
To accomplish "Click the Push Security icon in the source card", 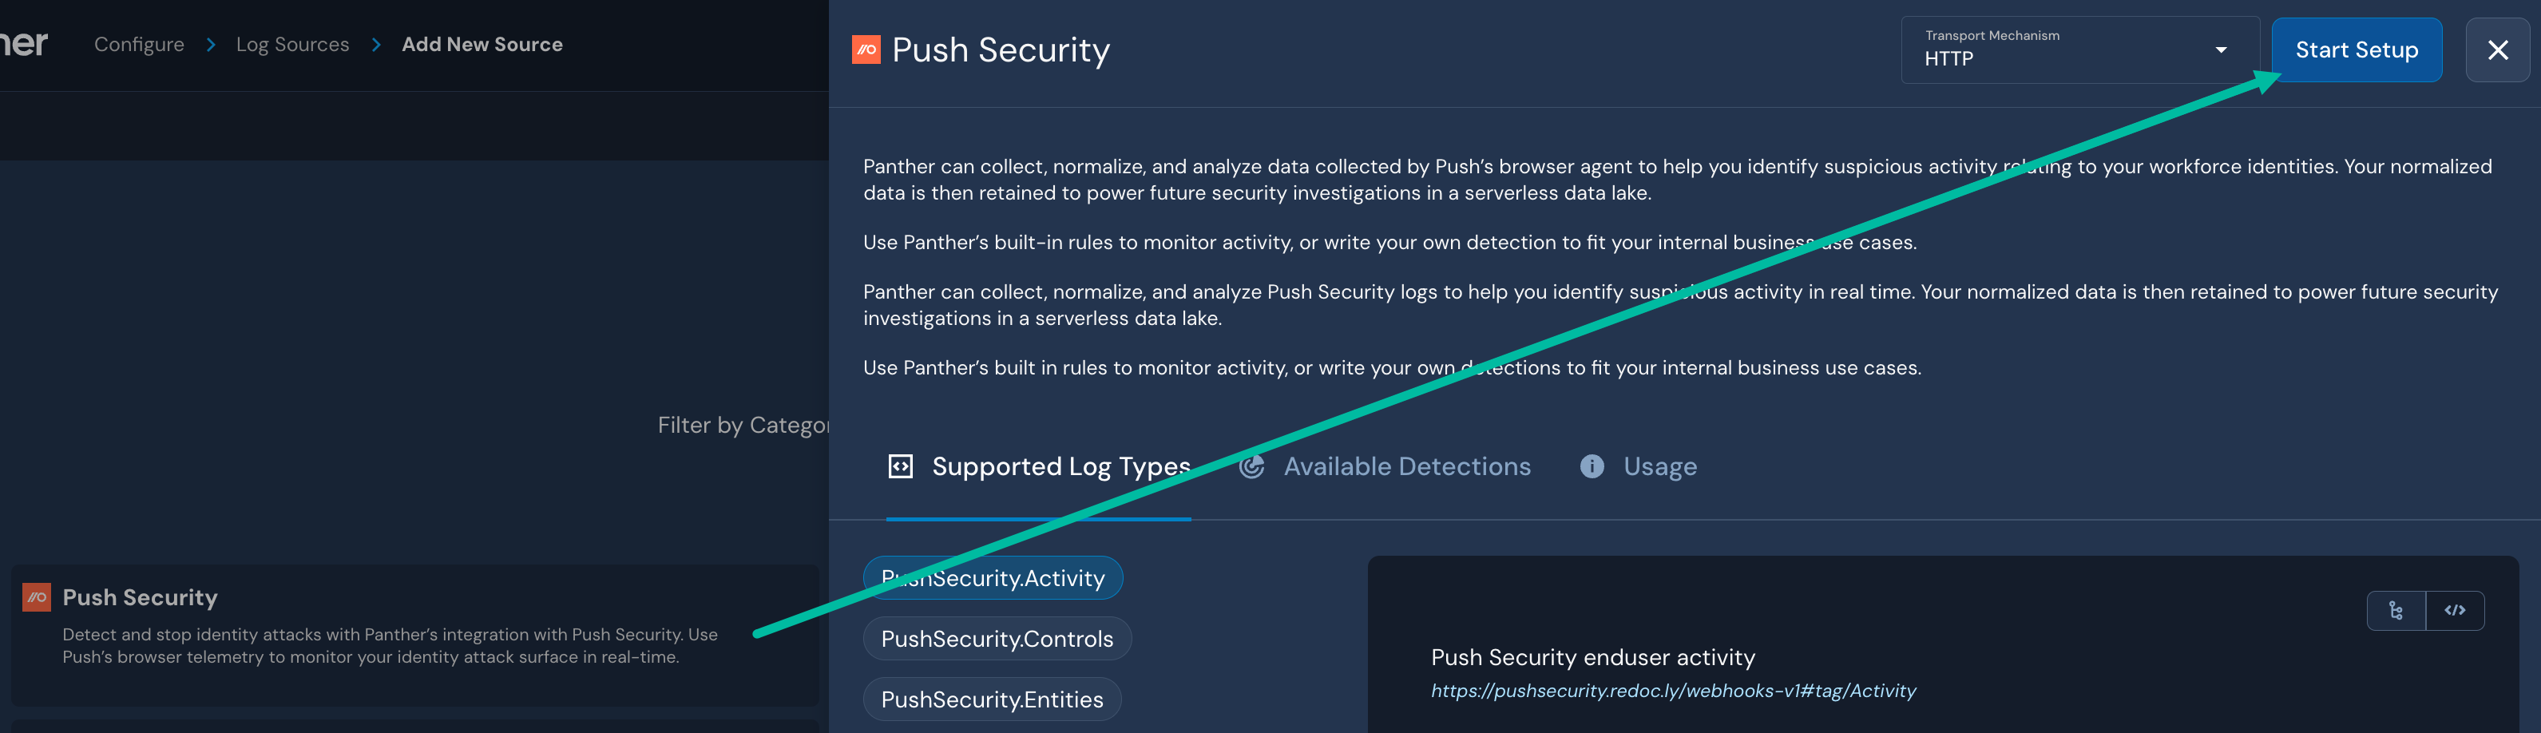I will [35, 596].
